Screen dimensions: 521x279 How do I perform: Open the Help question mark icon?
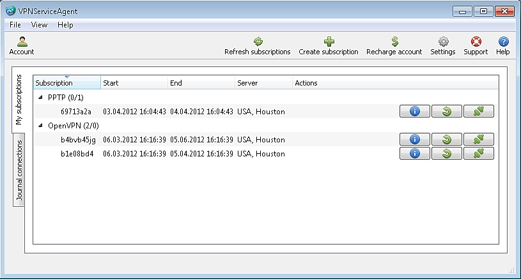tap(503, 42)
